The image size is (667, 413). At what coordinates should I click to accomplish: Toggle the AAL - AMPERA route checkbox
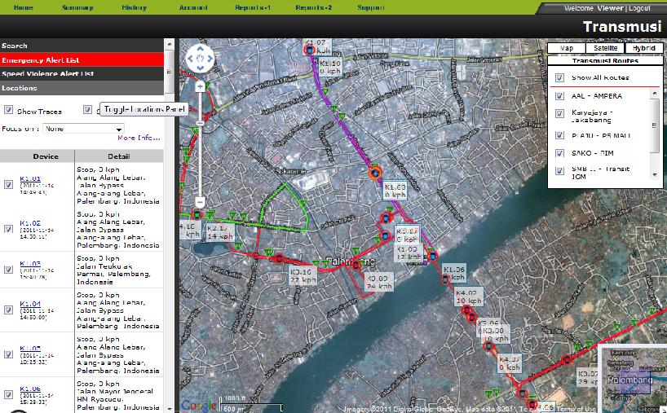coord(559,96)
